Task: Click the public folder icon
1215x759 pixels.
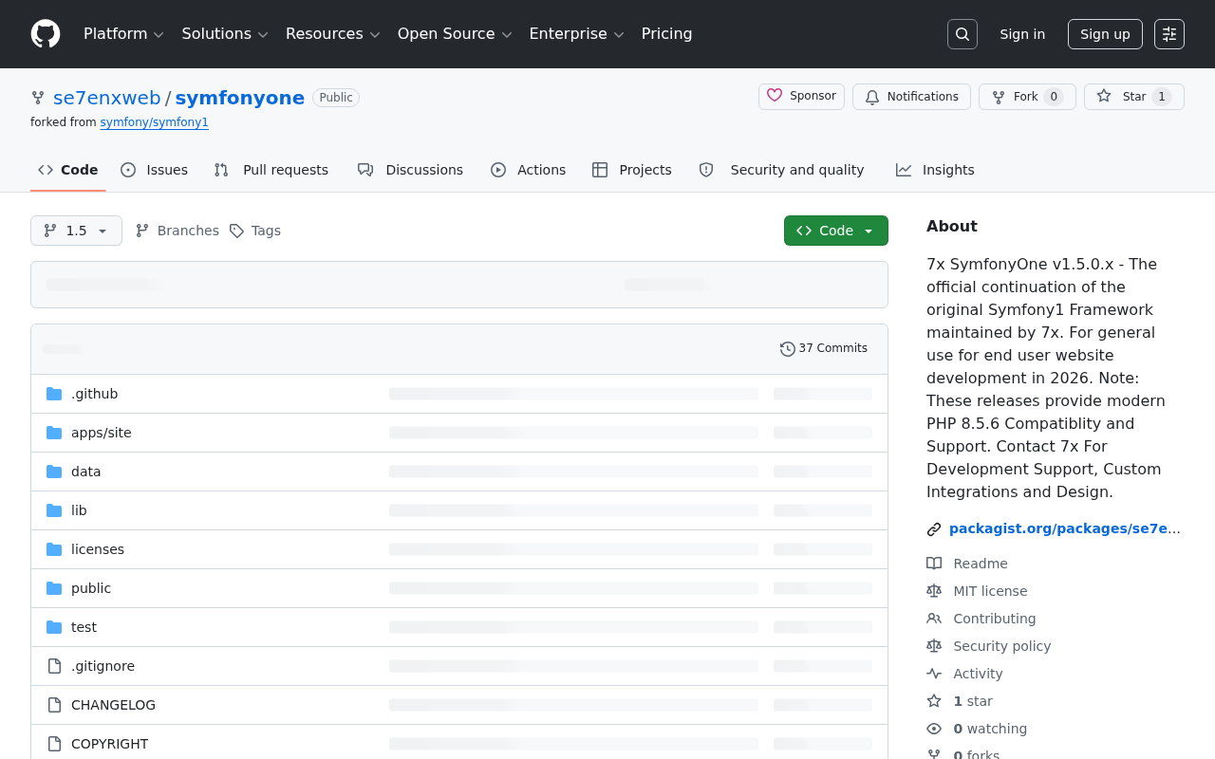Action: [x=54, y=588]
